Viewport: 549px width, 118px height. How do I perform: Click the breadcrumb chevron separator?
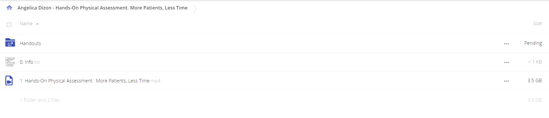[x=195, y=9]
